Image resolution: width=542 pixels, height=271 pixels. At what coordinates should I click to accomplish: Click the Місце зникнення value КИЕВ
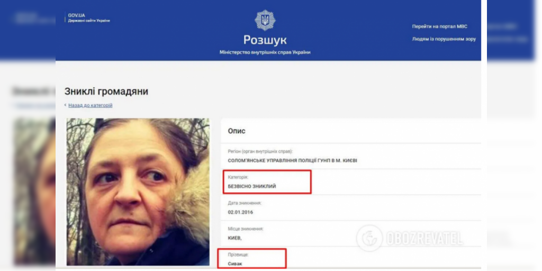(x=234, y=238)
